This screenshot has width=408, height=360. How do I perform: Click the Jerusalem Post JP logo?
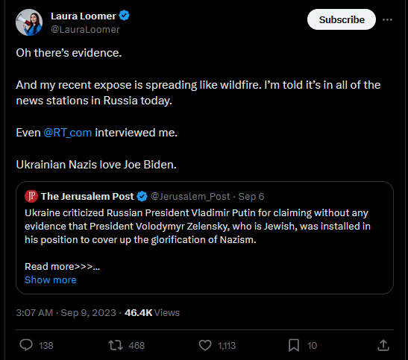point(31,196)
